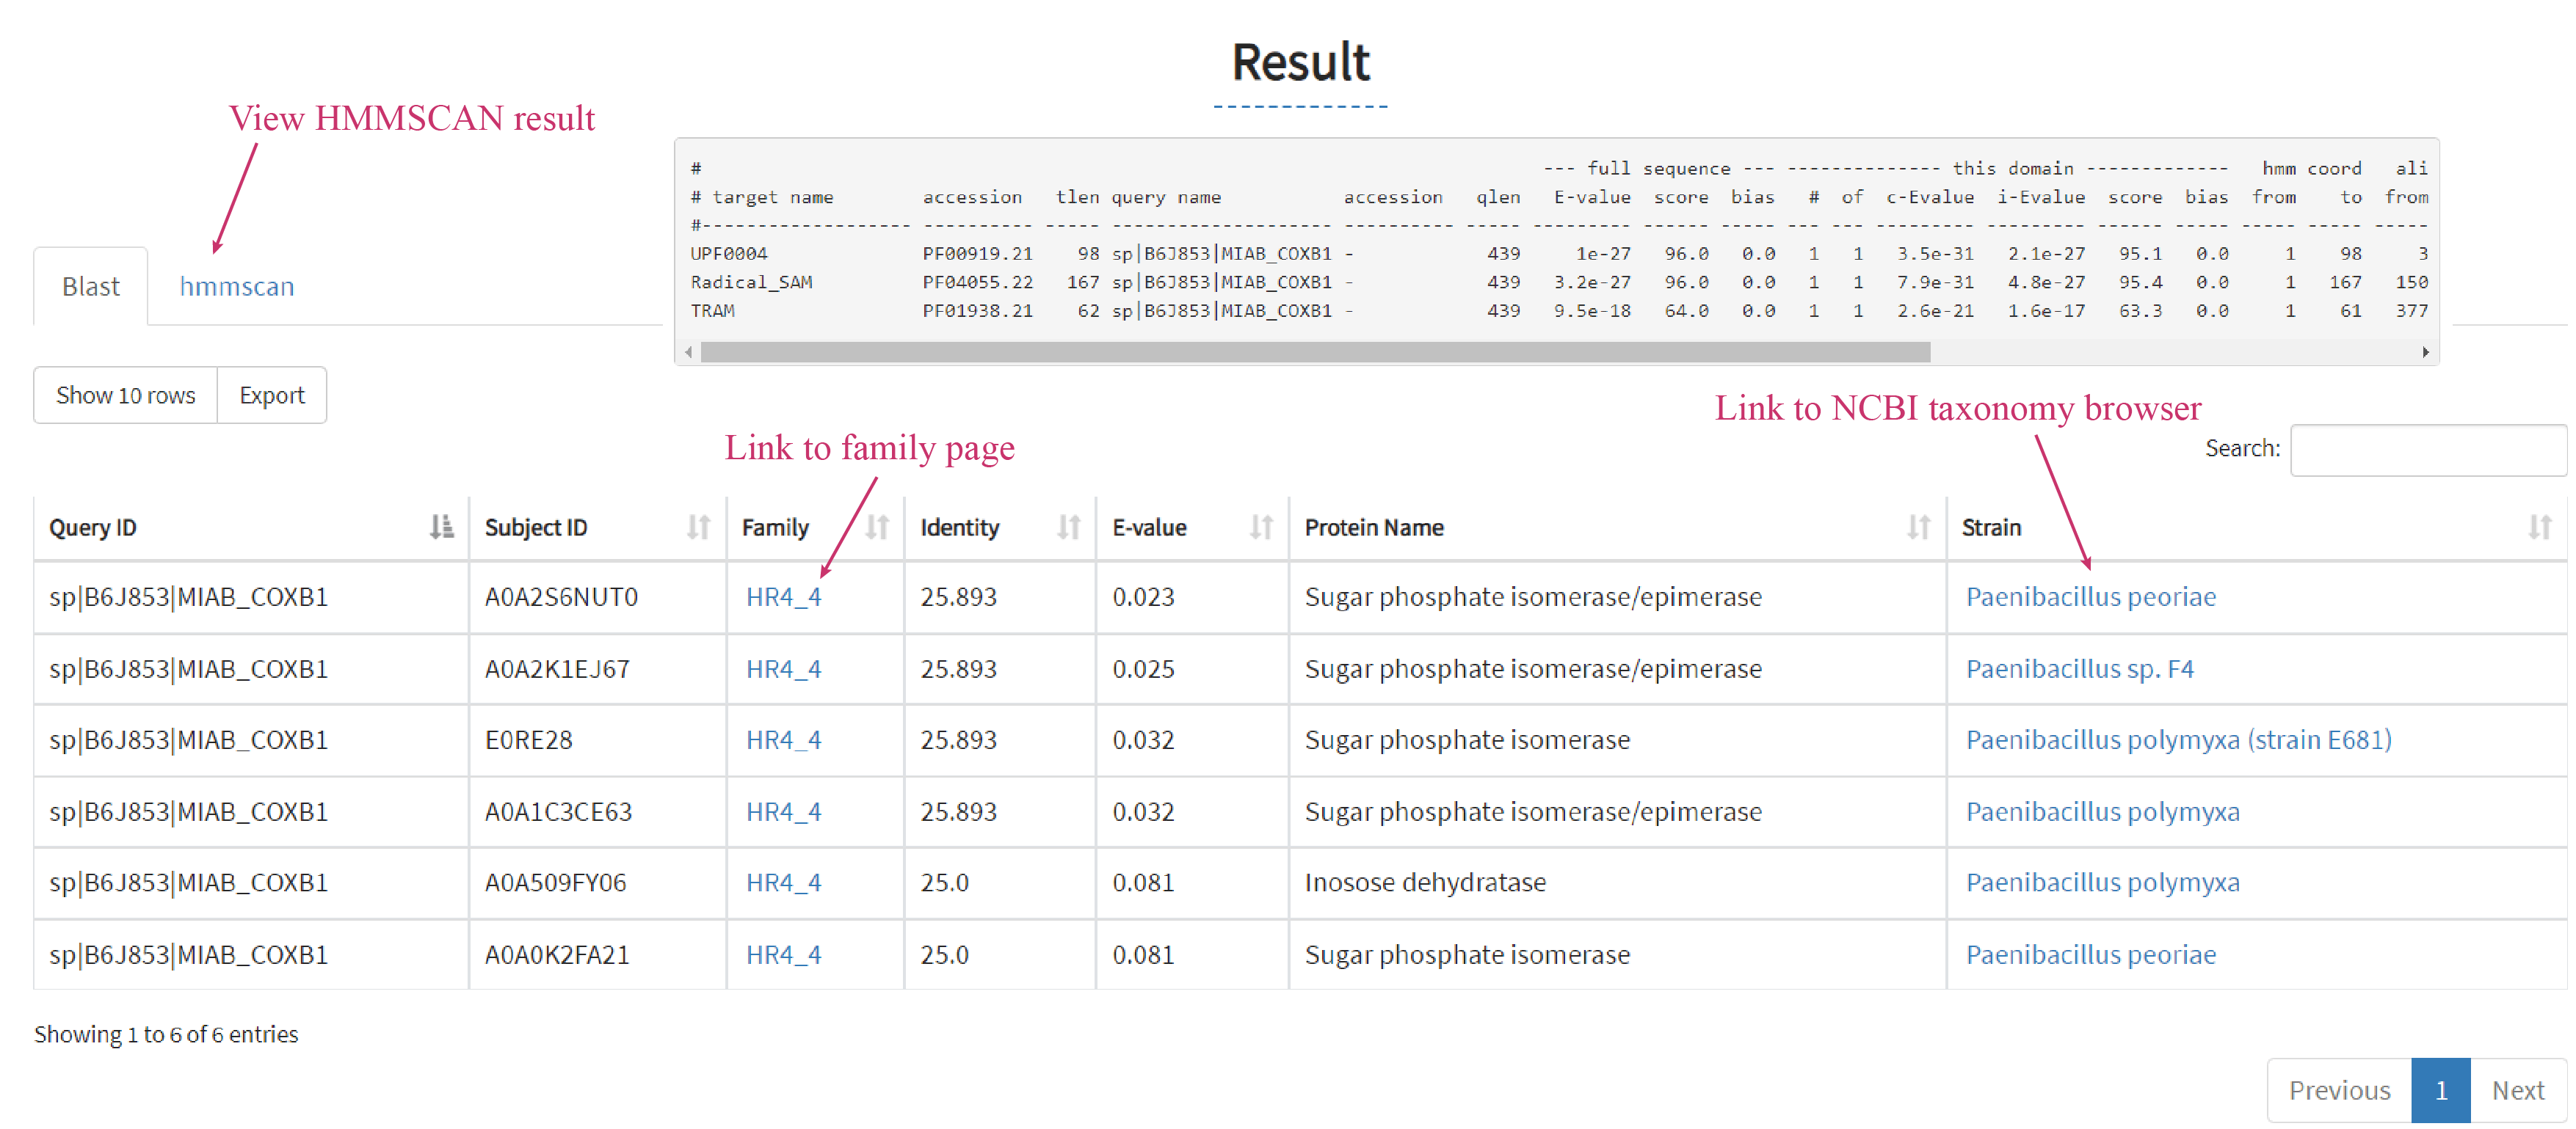The image size is (2576, 1129).
Task: Select the Blast tab
Action: coord(91,287)
